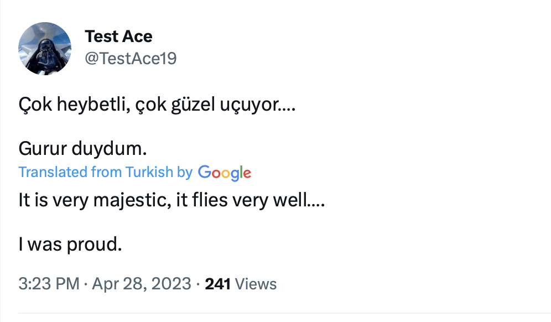Click the word 'flies' in the translation
The image size is (551, 322).
pos(208,200)
